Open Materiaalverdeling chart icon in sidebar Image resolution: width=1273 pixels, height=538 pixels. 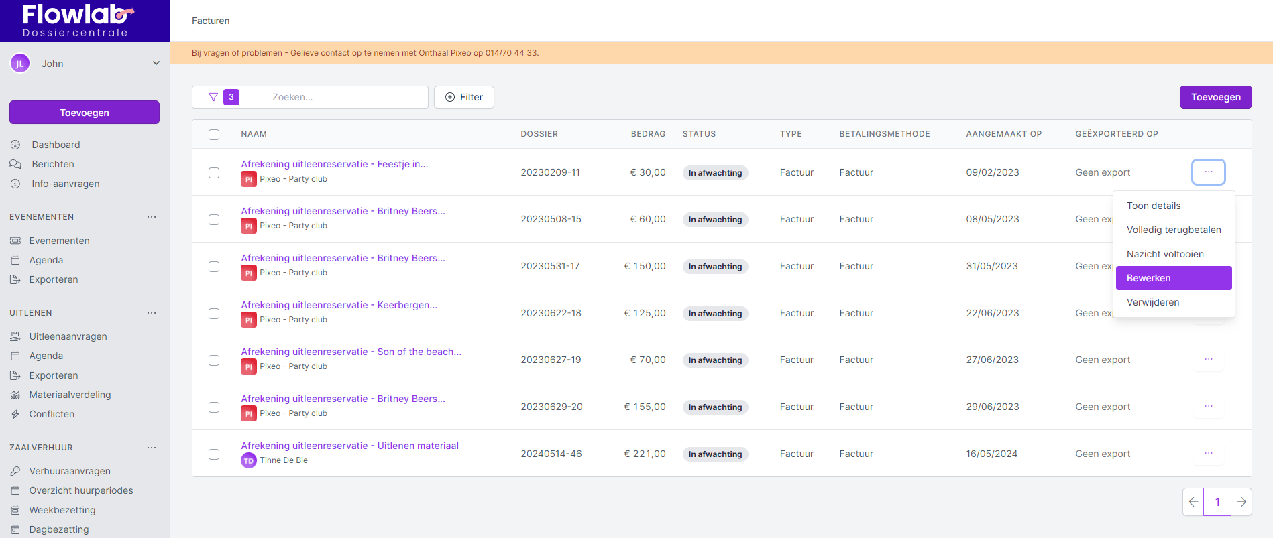[15, 395]
